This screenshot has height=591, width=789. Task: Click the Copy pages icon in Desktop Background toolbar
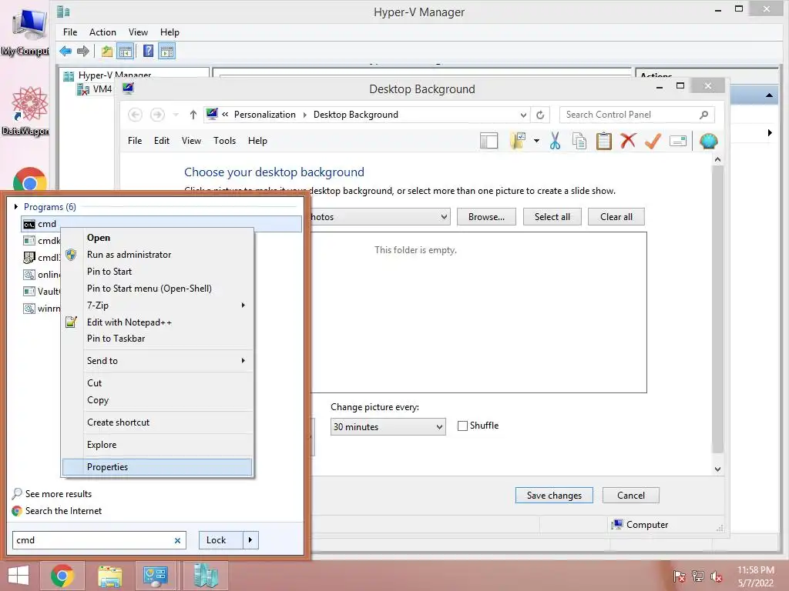pos(579,142)
